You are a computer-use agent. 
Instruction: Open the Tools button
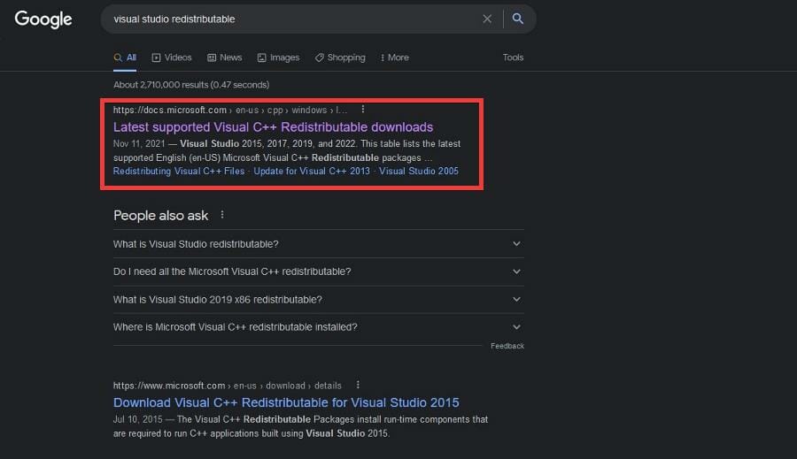[x=513, y=57]
